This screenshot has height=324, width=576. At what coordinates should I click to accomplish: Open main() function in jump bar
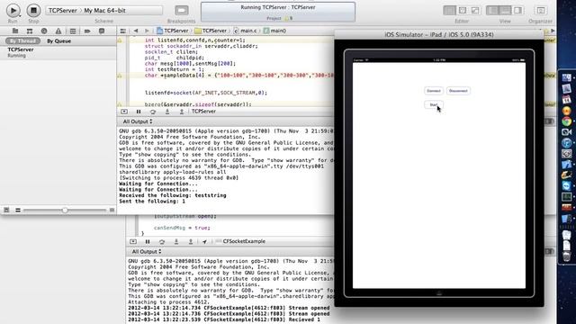pyautogui.click(x=274, y=31)
